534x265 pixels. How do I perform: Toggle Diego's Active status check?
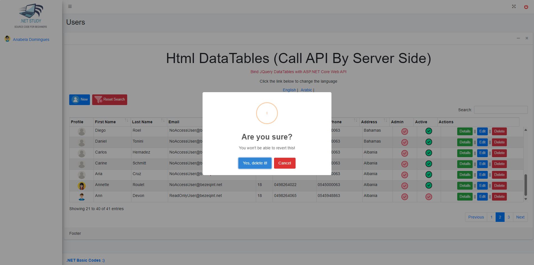coord(429,131)
